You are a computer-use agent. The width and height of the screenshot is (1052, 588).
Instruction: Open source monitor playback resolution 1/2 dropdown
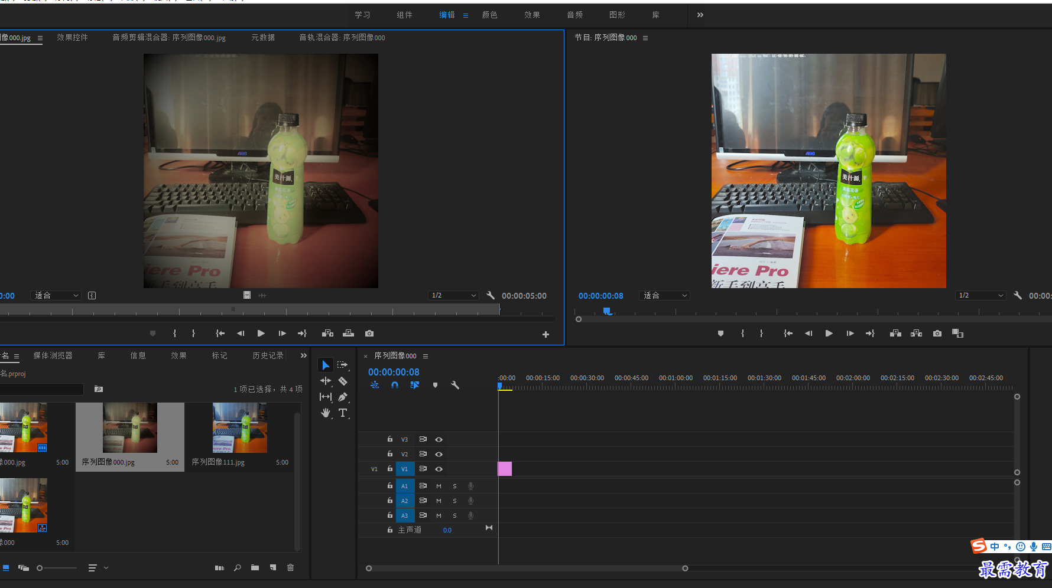[454, 295]
